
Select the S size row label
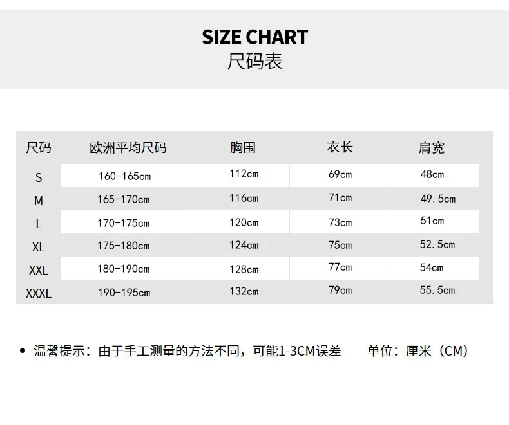39,177
